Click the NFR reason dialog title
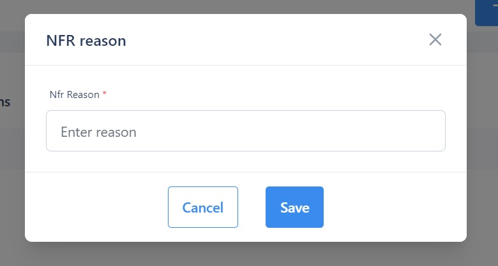The image size is (498, 266). coord(86,41)
